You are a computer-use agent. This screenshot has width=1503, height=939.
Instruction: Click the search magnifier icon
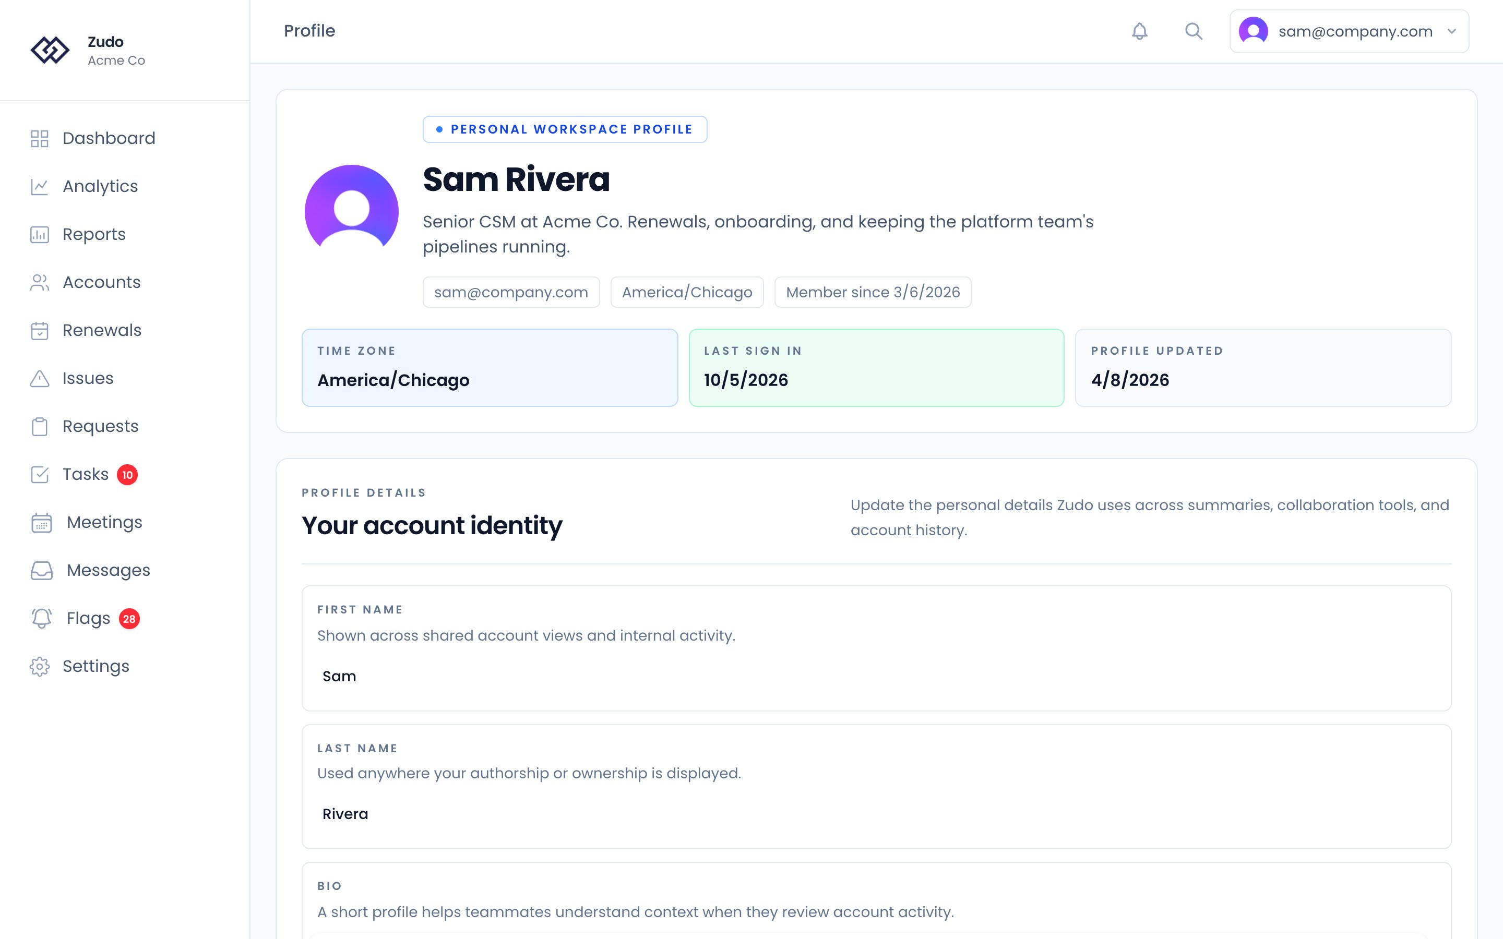coord(1193,31)
